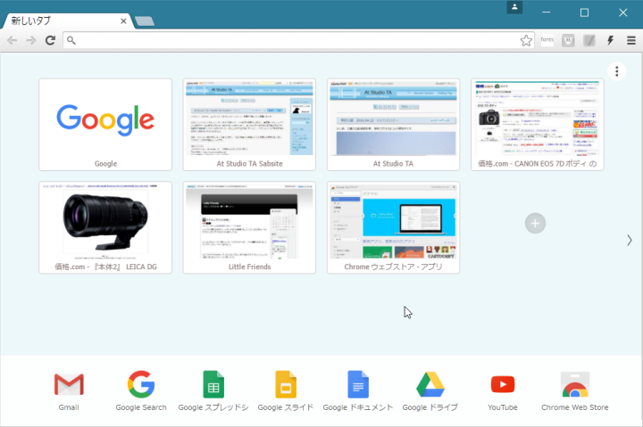Click 'Google ドライブ' label
Image resolution: width=643 pixels, height=427 pixels.
(x=430, y=407)
